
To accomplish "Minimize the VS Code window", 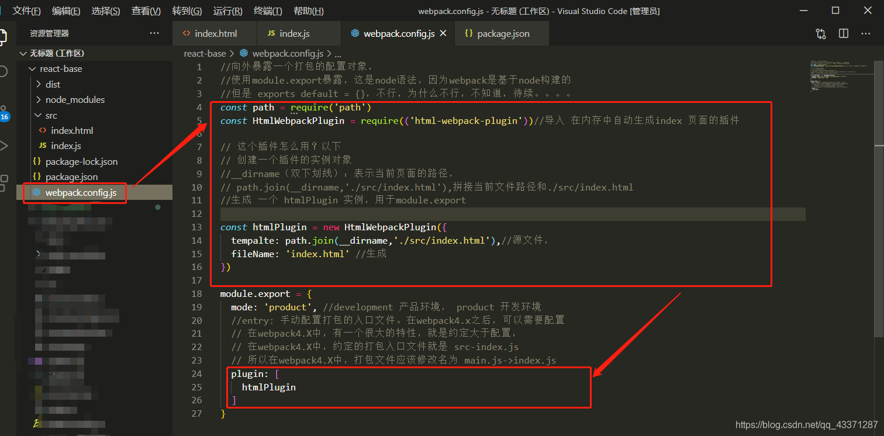I will 805,11.
